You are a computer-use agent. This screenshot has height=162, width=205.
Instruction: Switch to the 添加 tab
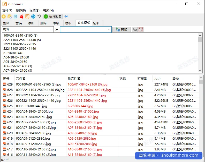pos(32,23)
